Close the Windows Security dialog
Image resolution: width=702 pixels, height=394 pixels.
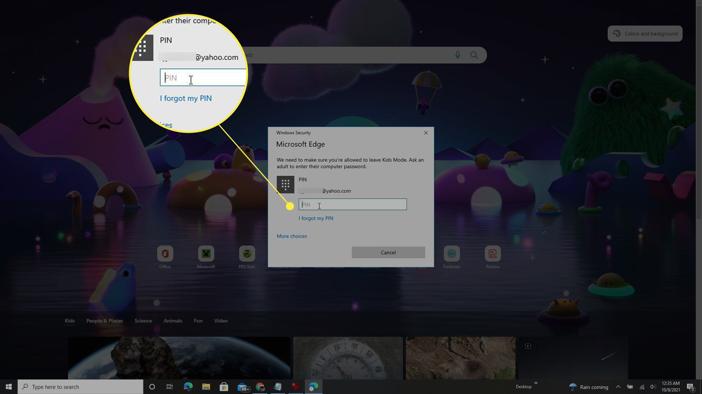[426, 133]
